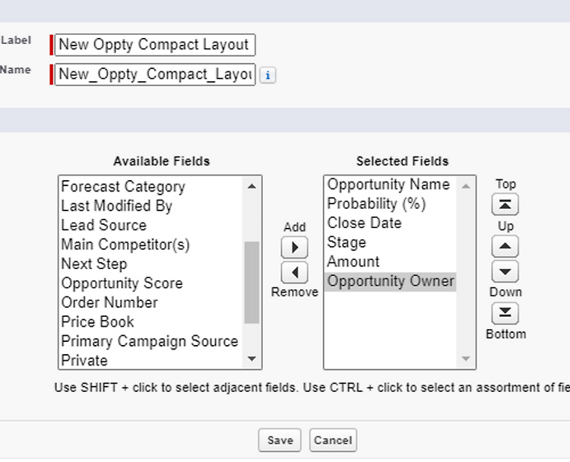Open the Name field info icon
Screen dimensions: 570x462
tap(268, 75)
